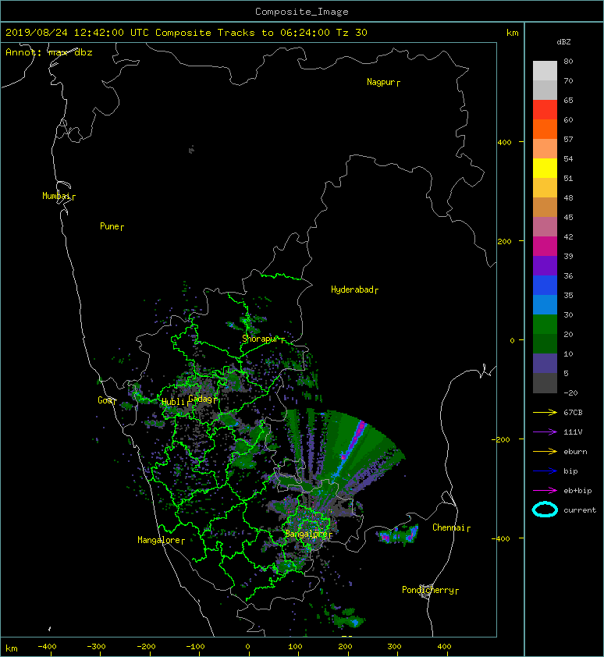The height and width of the screenshot is (657, 604).
Task: Pick the 10 dBZ purple swatch
Action: (x=545, y=363)
